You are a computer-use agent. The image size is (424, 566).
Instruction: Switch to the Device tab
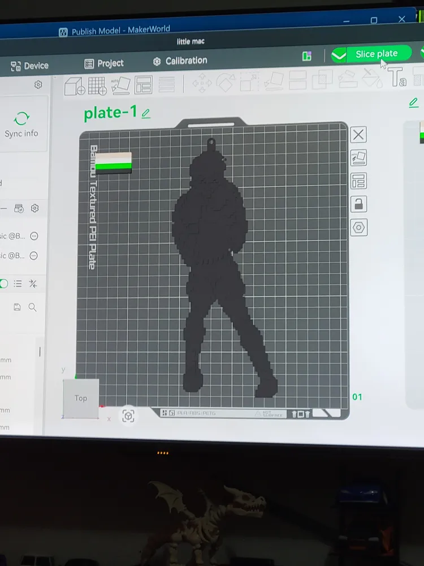pyautogui.click(x=29, y=66)
